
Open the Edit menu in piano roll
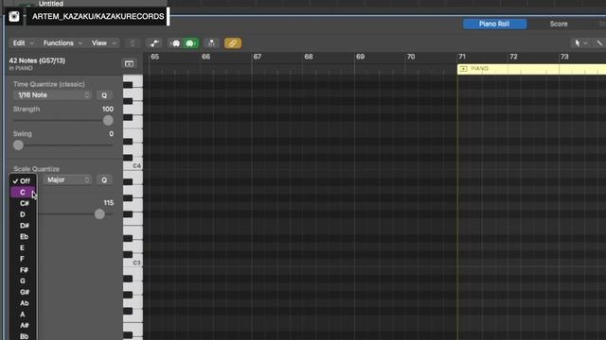coord(23,43)
